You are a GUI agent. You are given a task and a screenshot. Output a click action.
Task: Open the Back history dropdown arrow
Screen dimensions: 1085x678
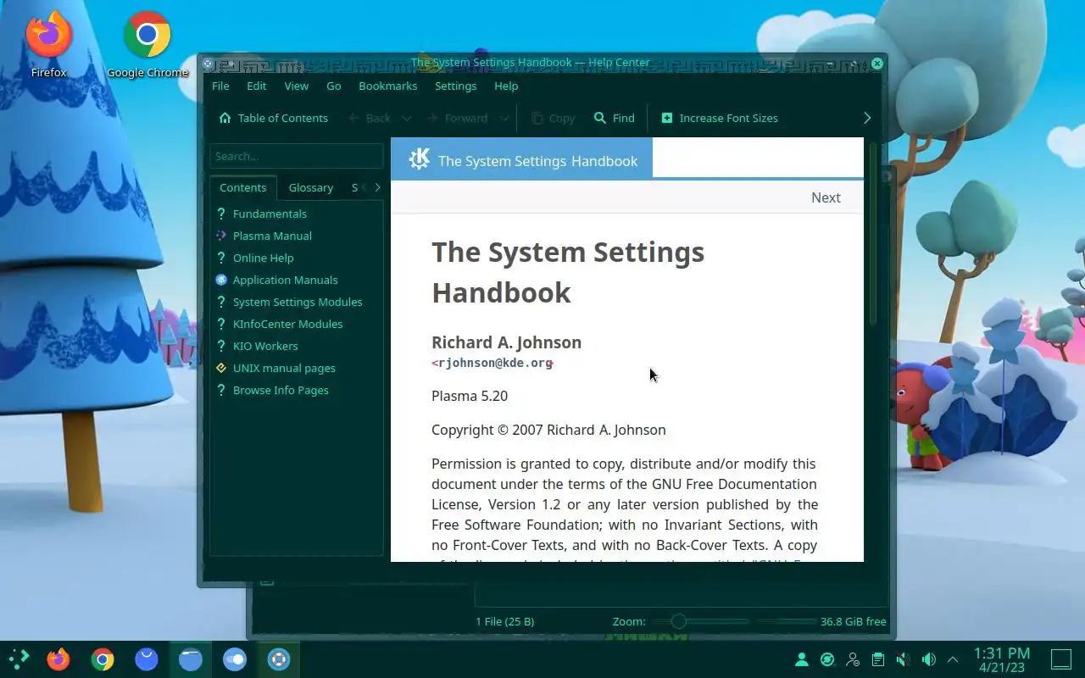tap(407, 118)
